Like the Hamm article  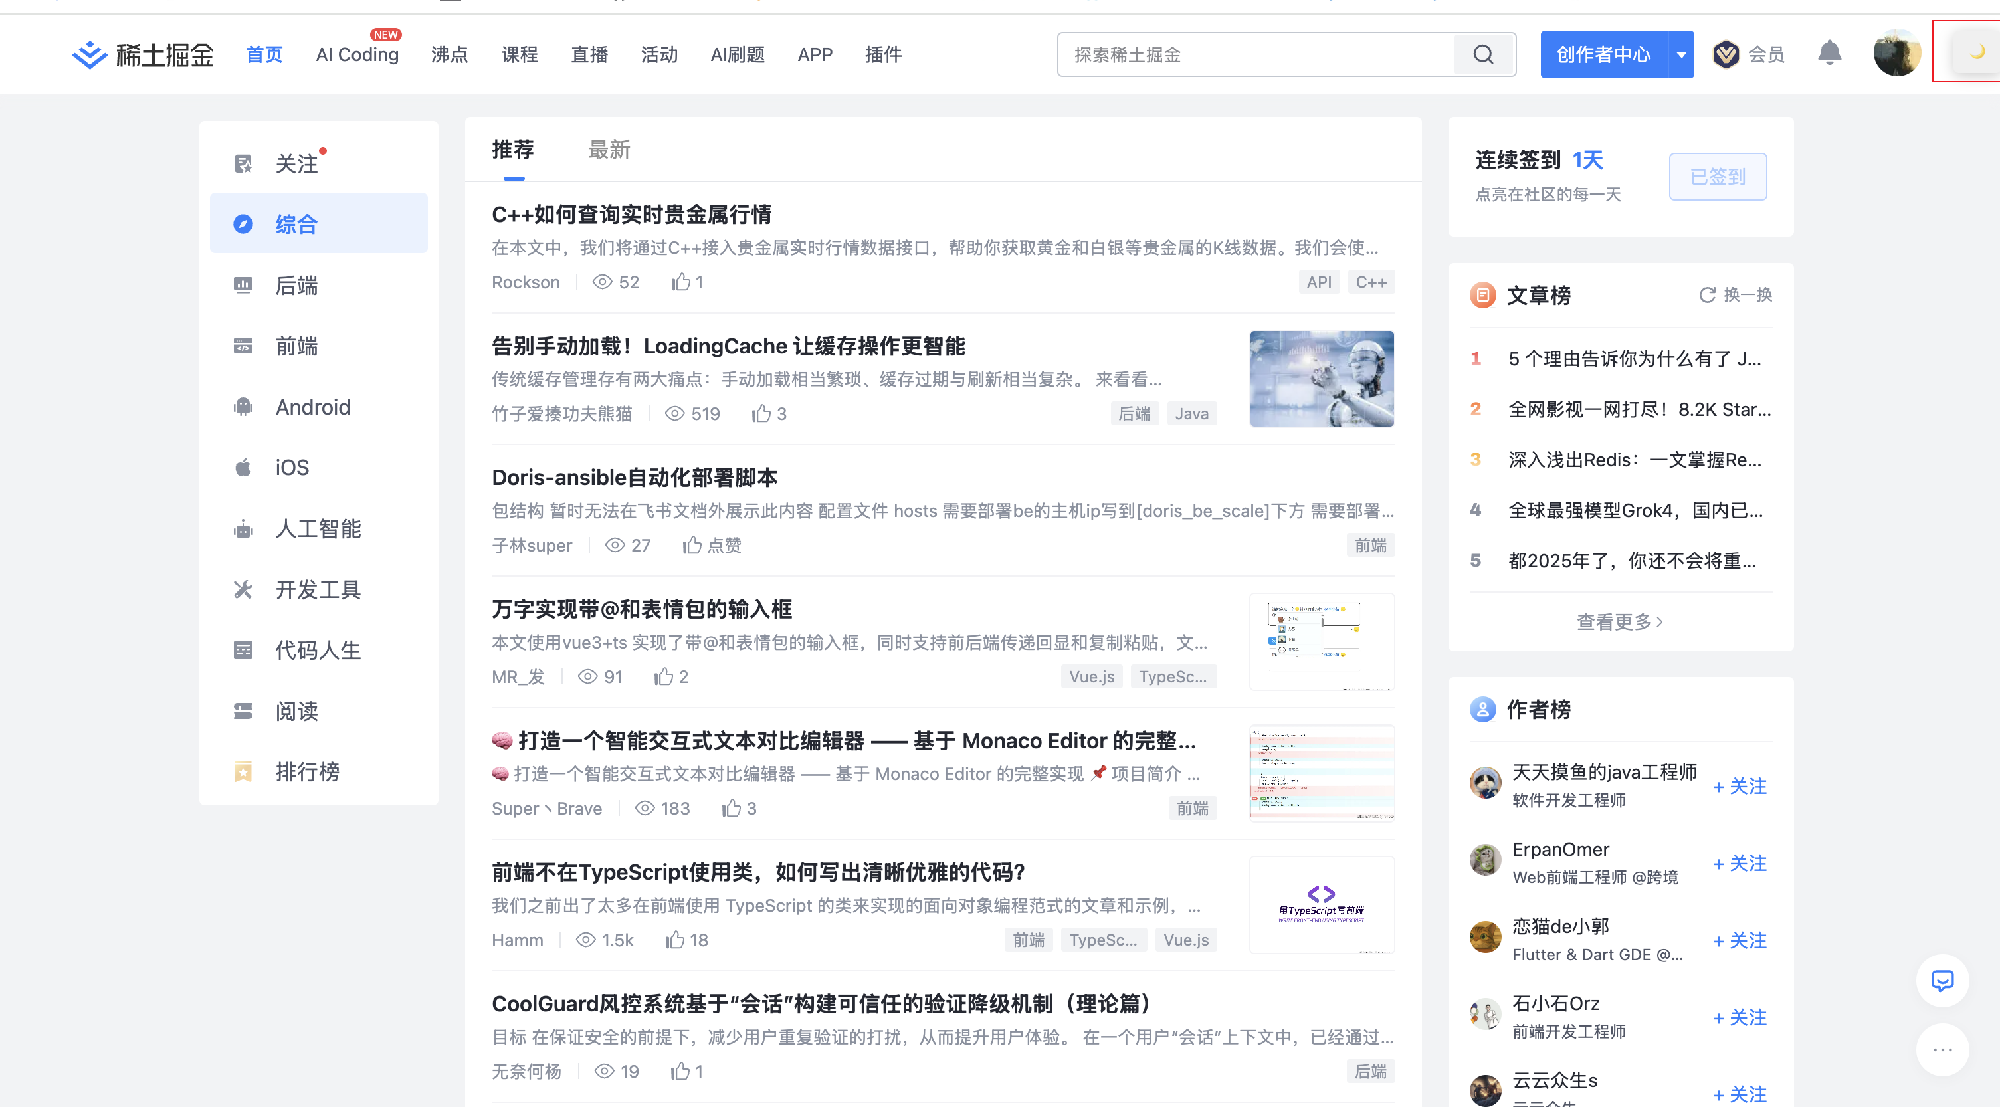[686, 940]
